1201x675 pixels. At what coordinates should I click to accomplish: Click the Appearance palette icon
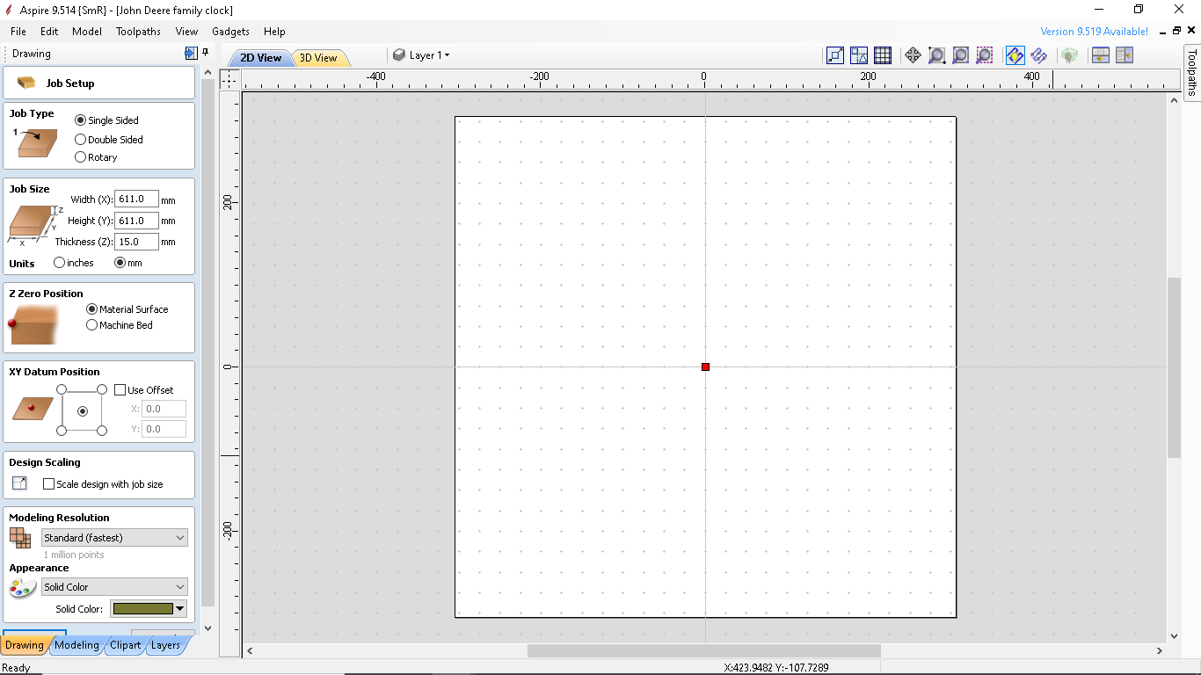[x=21, y=587]
